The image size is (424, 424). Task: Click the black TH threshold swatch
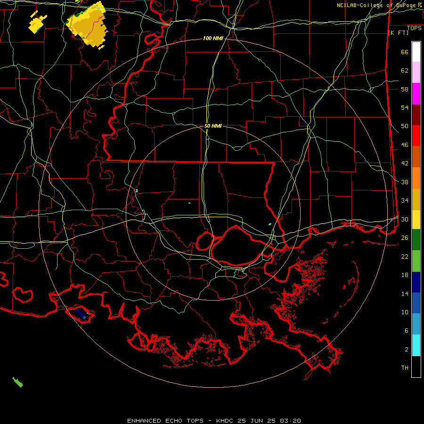tap(416, 367)
